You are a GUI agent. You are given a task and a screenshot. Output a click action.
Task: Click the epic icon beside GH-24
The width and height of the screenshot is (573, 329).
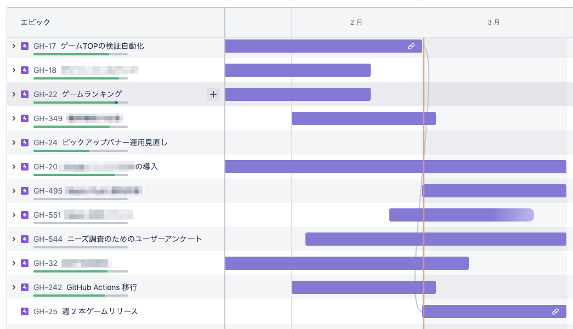(24, 143)
